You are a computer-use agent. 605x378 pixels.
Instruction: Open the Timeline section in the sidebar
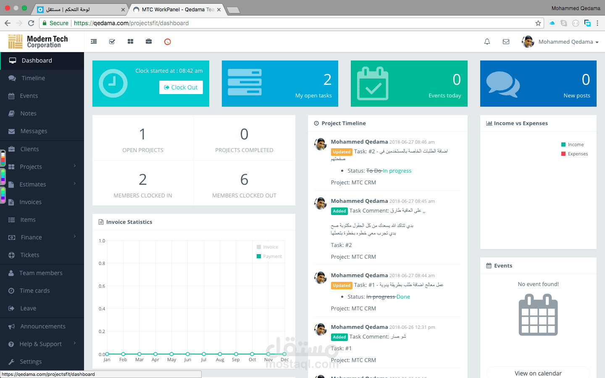[x=34, y=78]
